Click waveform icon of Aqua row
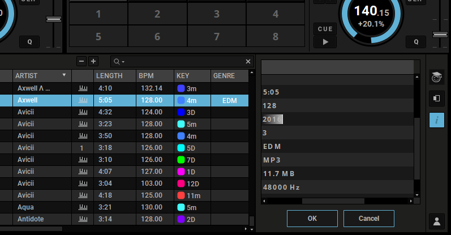Viewport: 451px width, 235px height. click(83, 207)
